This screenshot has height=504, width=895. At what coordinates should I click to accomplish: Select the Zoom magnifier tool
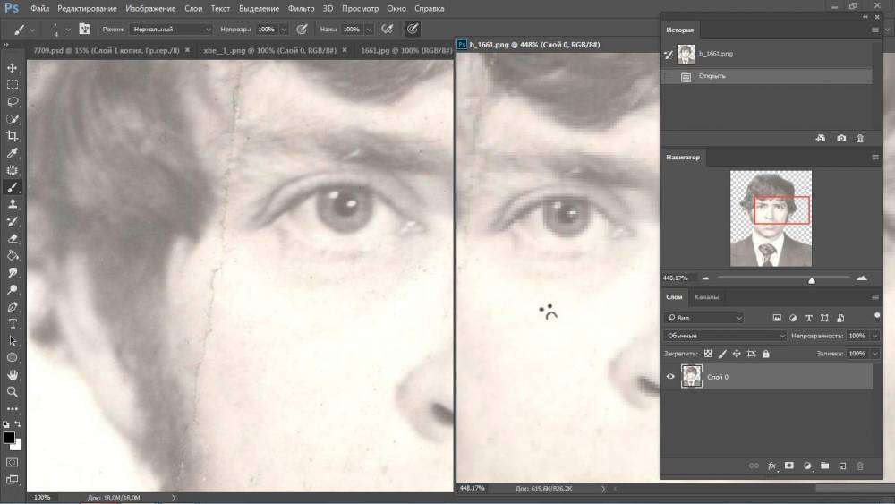tap(13, 392)
